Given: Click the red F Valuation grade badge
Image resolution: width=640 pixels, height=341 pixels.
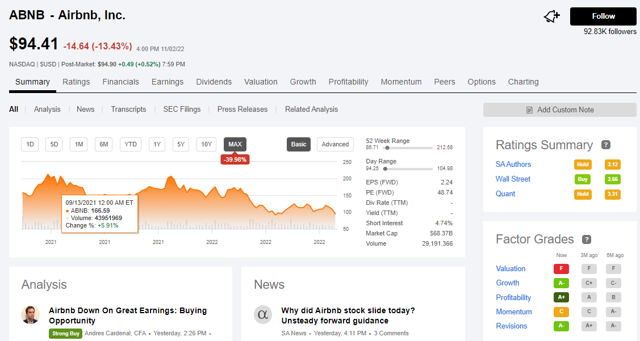Looking at the screenshot, I should click(561, 269).
